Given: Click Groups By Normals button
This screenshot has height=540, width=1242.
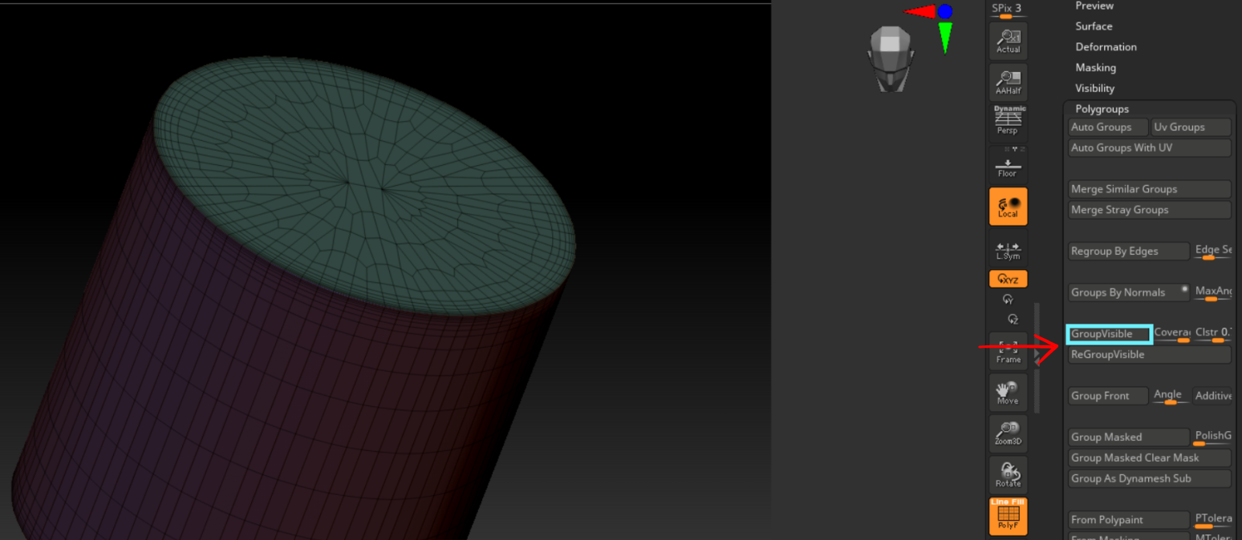Looking at the screenshot, I should [x=1129, y=292].
